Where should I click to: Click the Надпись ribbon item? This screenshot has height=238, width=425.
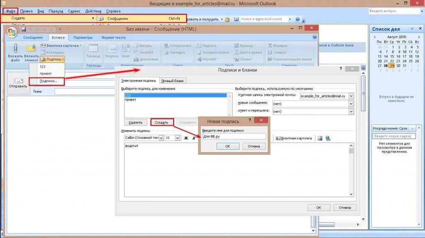pos(208,46)
